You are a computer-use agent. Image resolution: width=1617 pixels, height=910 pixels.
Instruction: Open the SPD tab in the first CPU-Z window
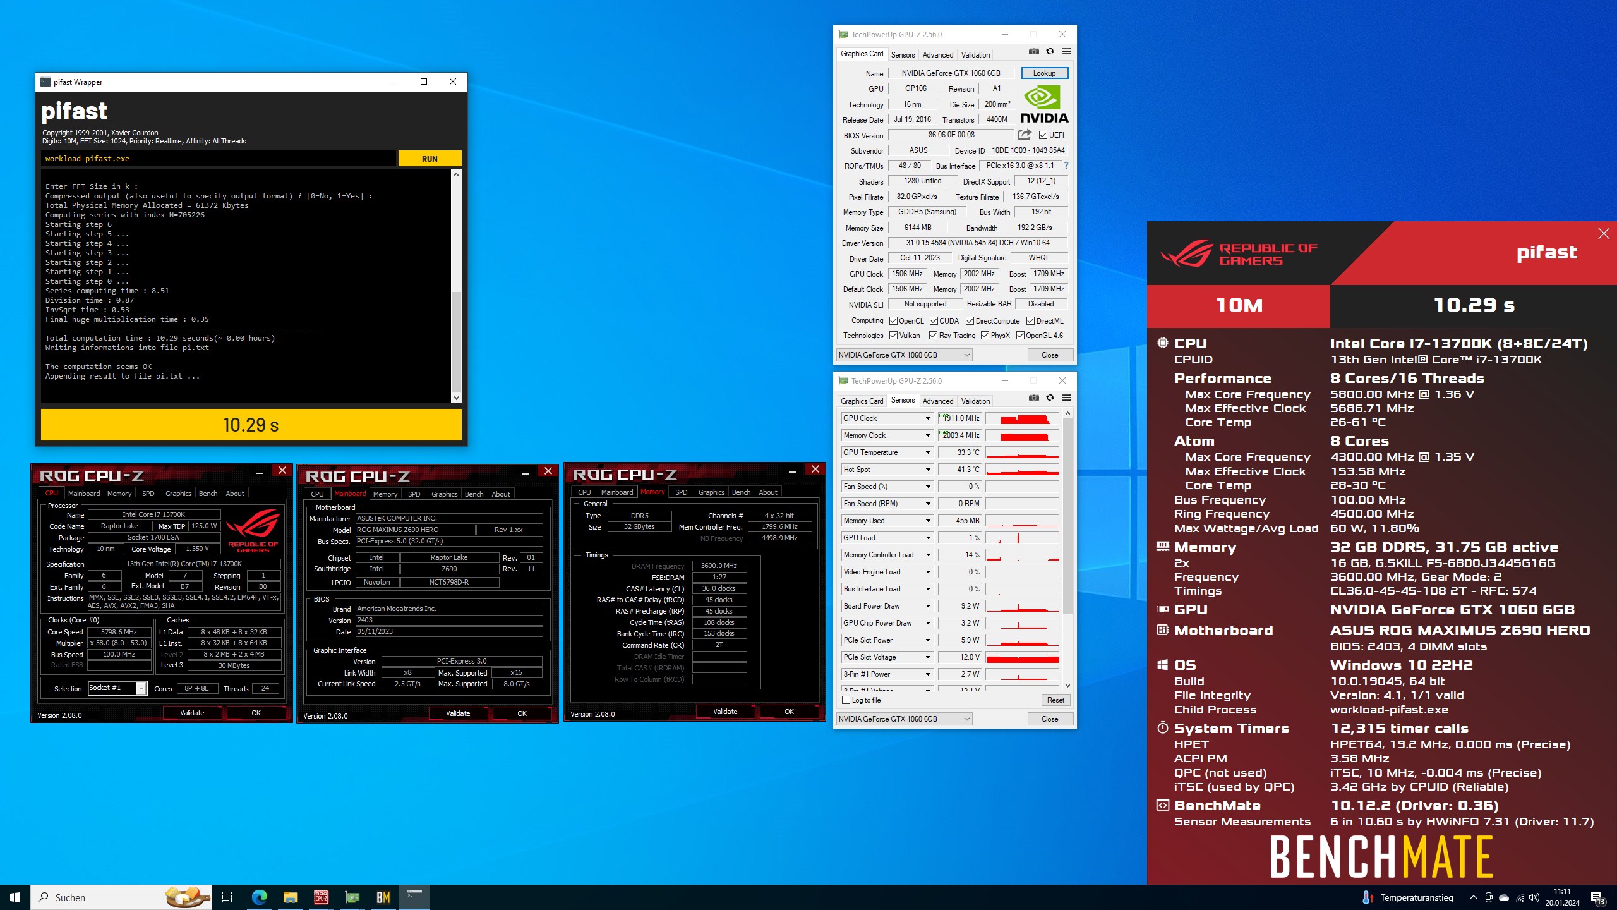(148, 494)
